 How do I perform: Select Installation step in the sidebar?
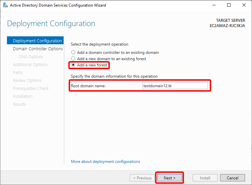coord(23,96)
